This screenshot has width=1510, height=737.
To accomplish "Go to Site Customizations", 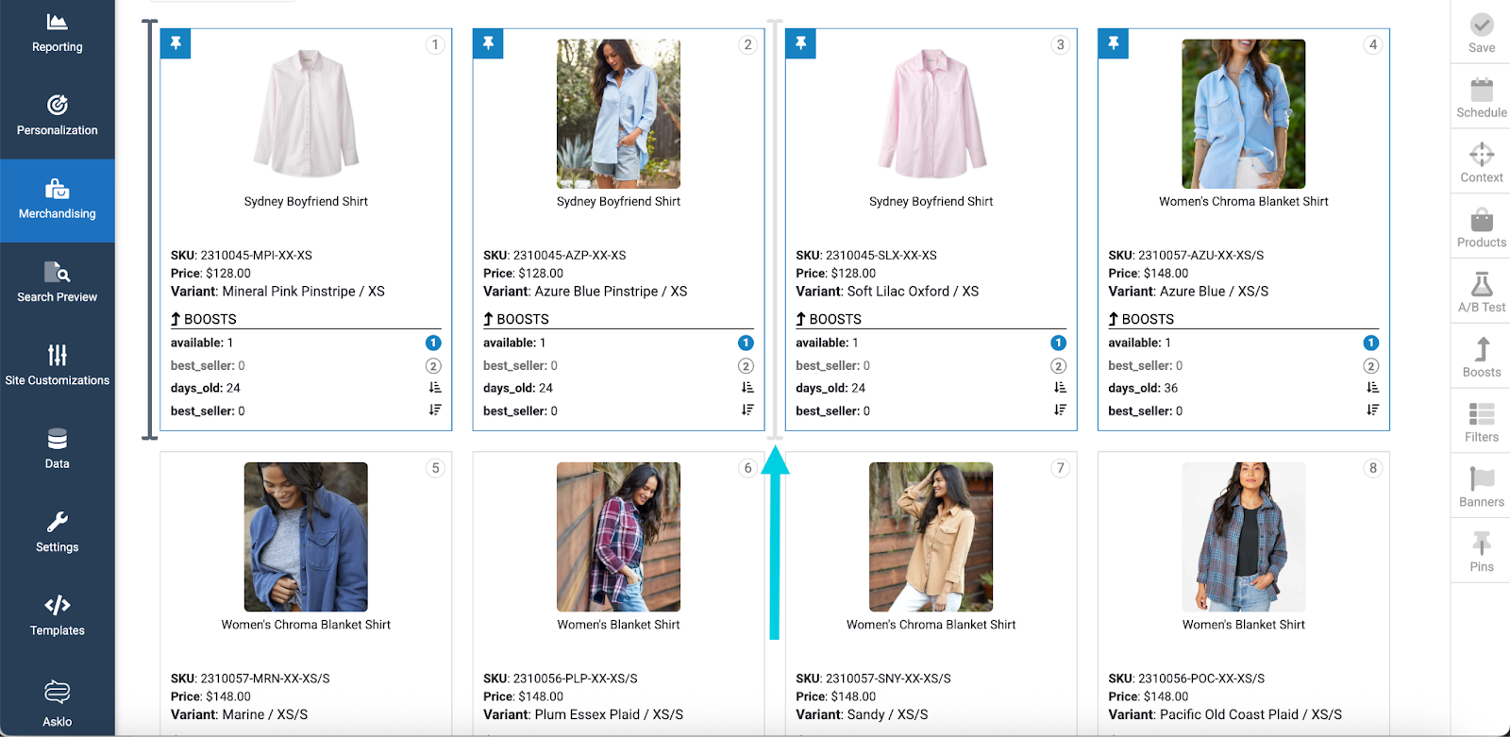I will point(57,365).
